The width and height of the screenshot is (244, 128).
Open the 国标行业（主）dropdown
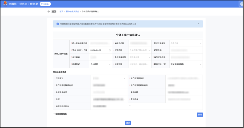click(186, 64)
